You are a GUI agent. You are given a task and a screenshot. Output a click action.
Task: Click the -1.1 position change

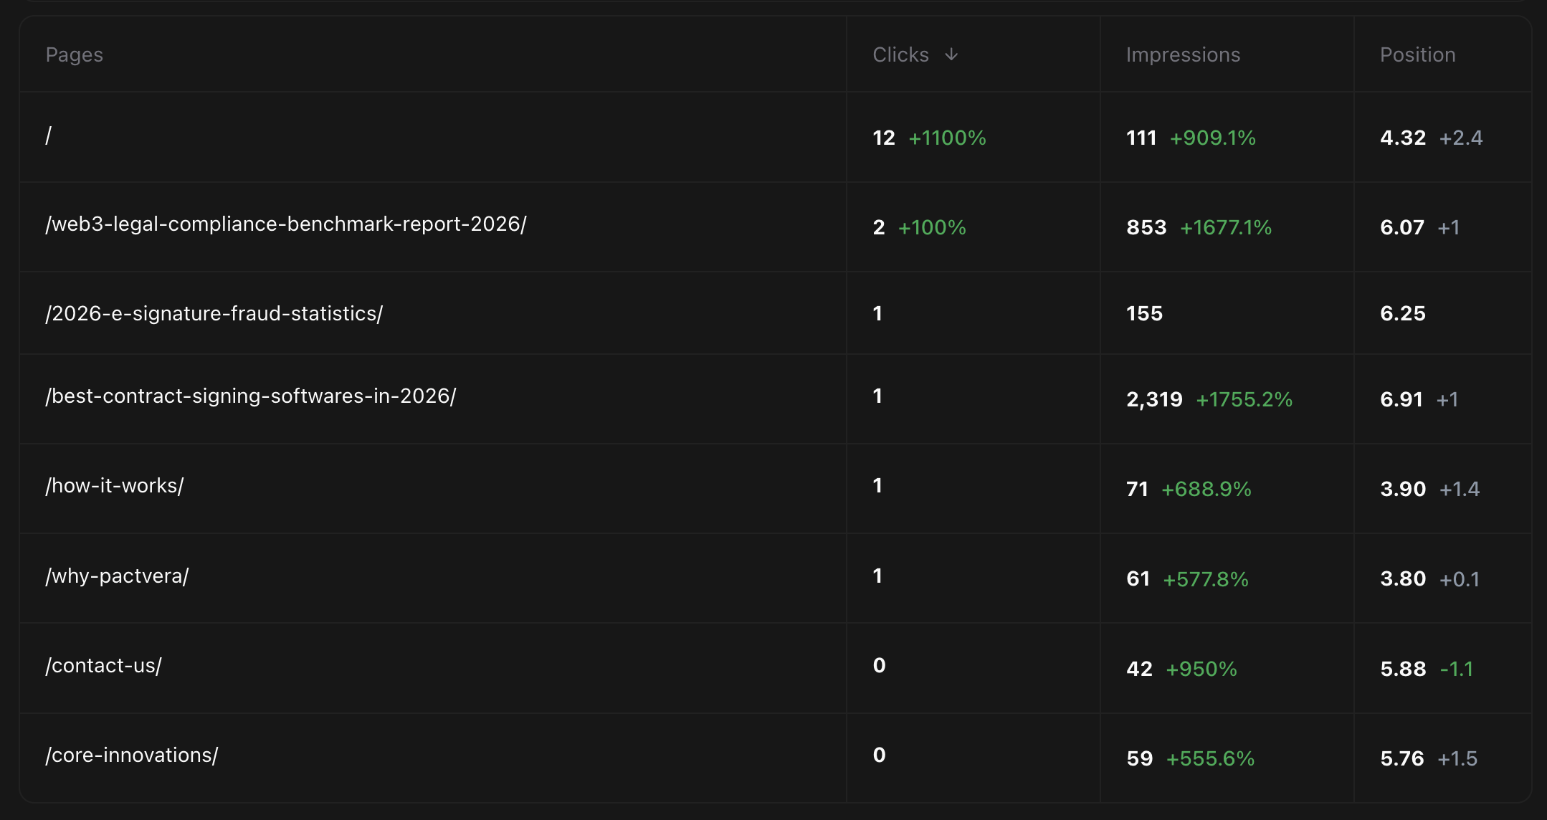[1457, 669]
